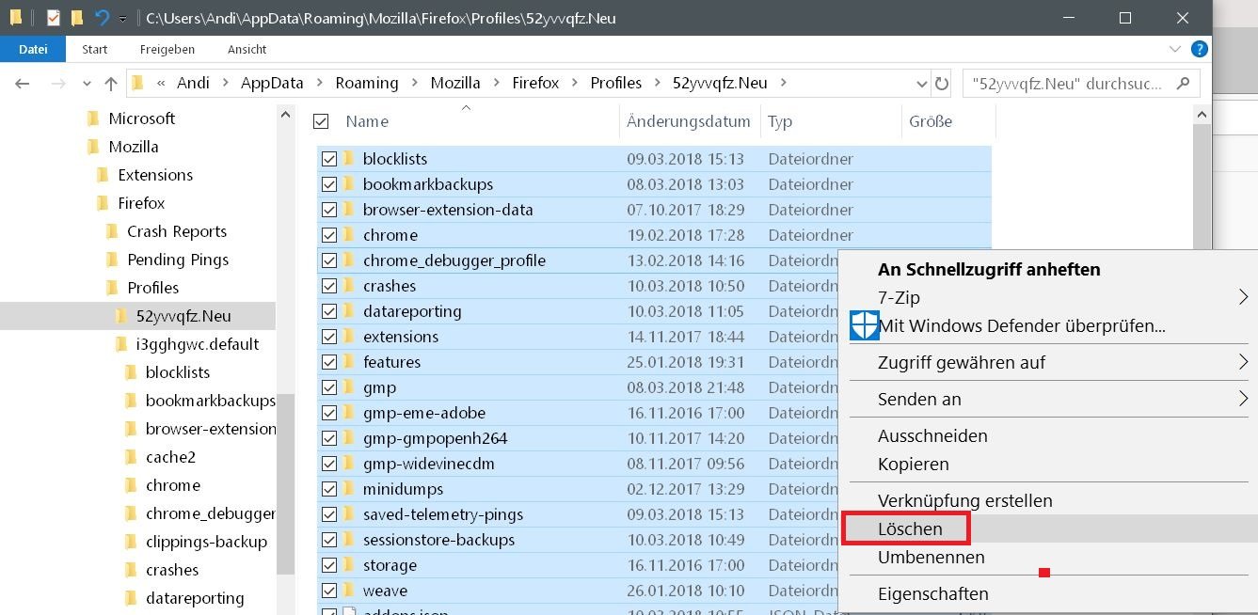Switch to the Start ribbon tab
This screenshot has width=1258, height=615.
pos(95,49)
